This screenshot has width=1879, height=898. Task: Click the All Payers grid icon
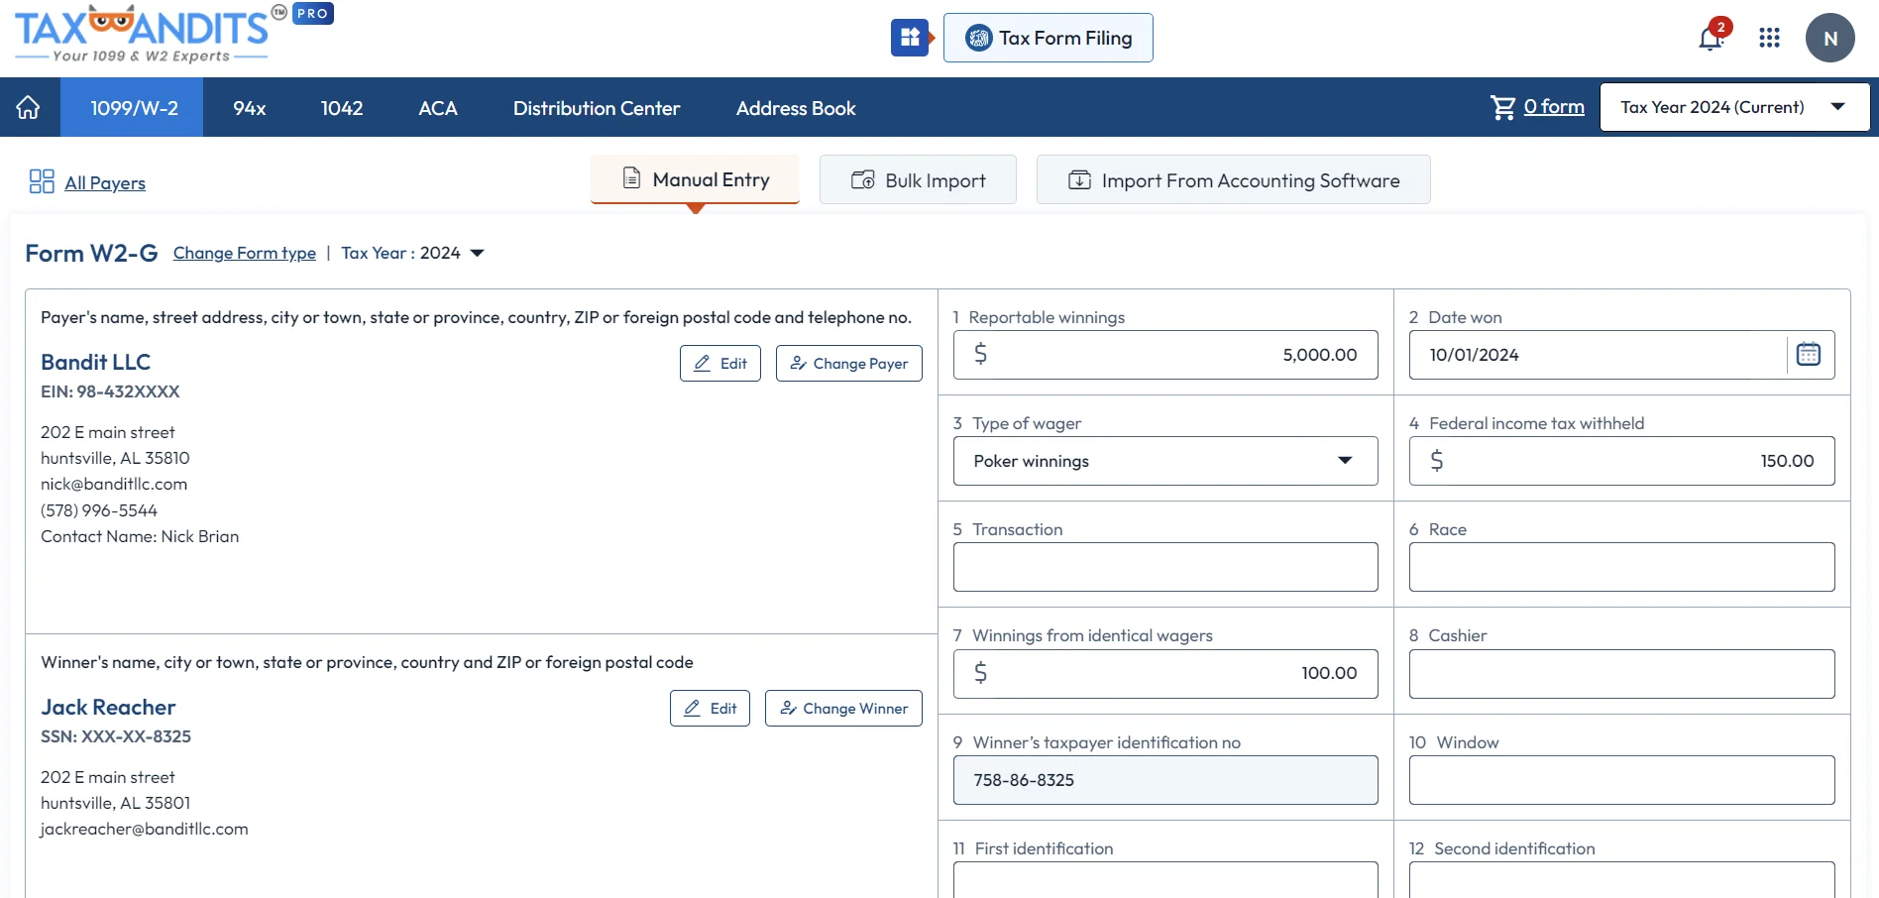pyautogui.click(x=42, y=181)
